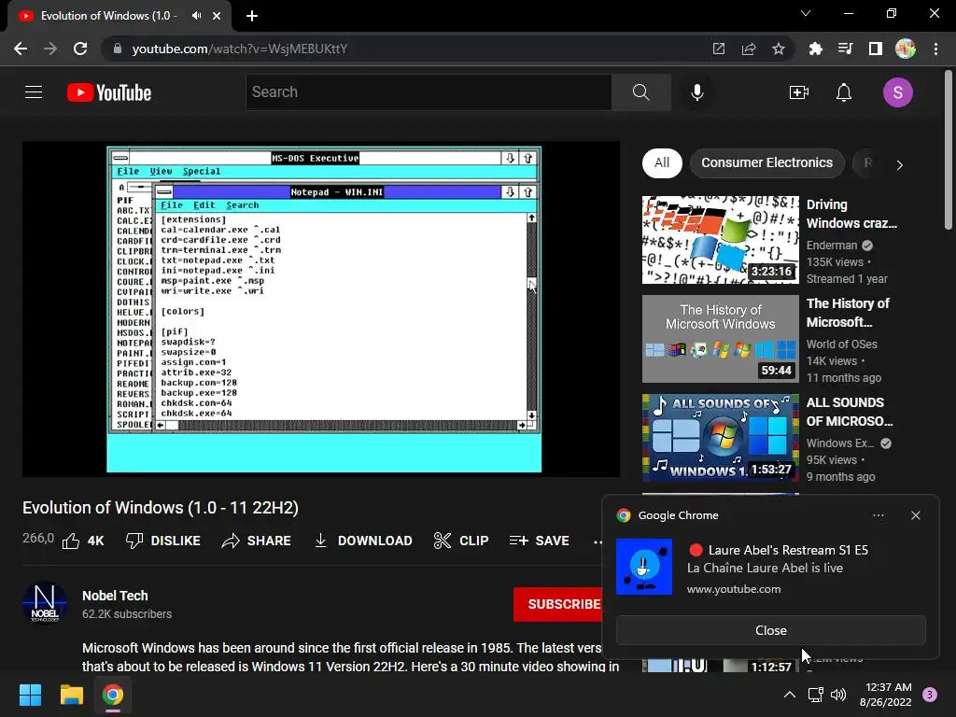Open the YouTube hamburger guide menu
The height and width of the screenshot is (717, 956).
(x=34, y=92)
